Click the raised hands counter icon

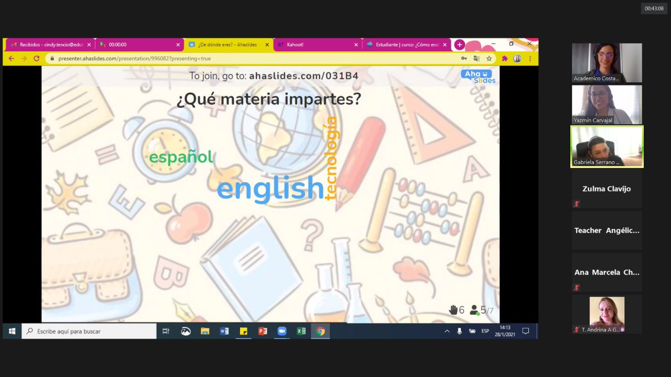[453, 310]
